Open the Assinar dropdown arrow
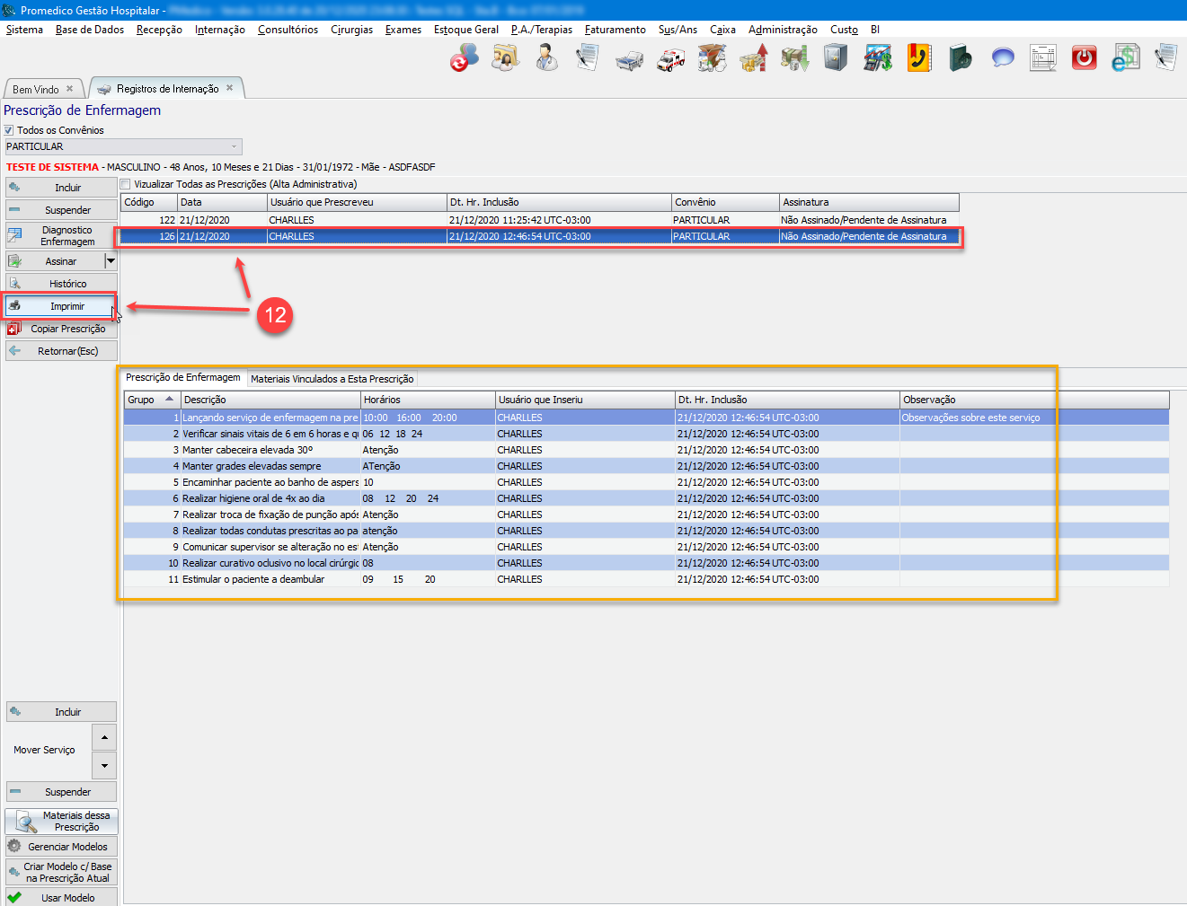 [111, 261]
